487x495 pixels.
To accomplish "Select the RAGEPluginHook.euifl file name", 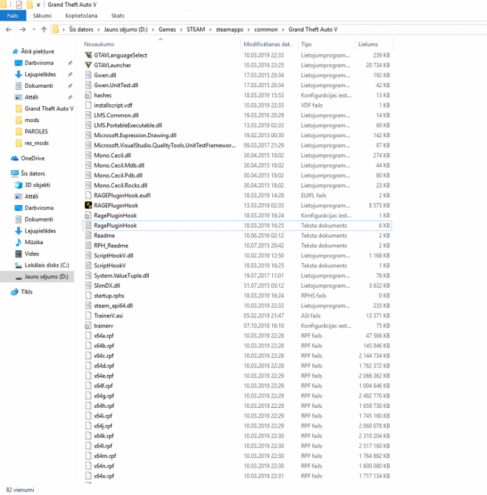I will [x=122, y=195].
